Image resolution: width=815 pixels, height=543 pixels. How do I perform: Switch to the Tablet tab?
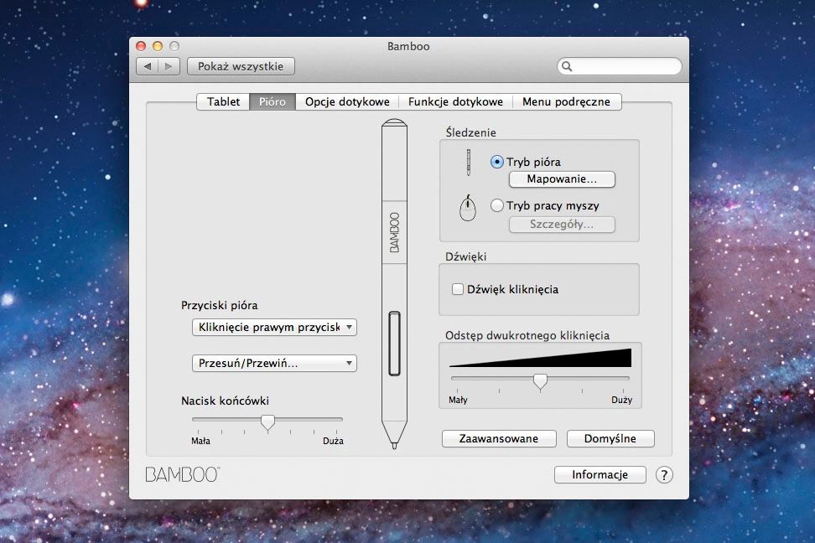point(224,102)
